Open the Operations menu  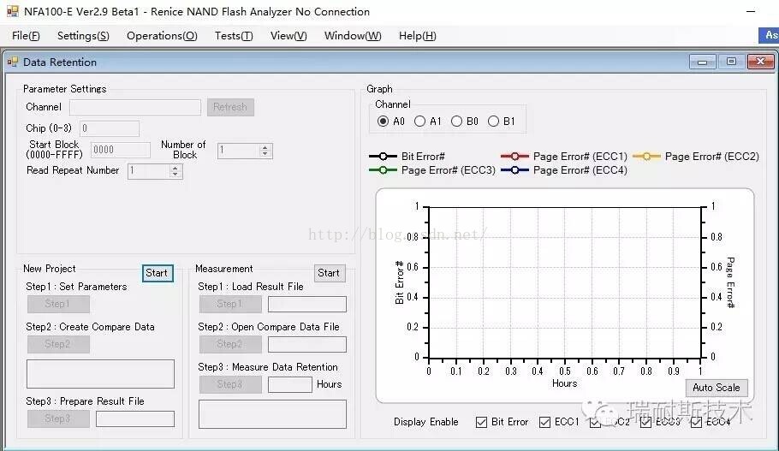tap(162, 36)
